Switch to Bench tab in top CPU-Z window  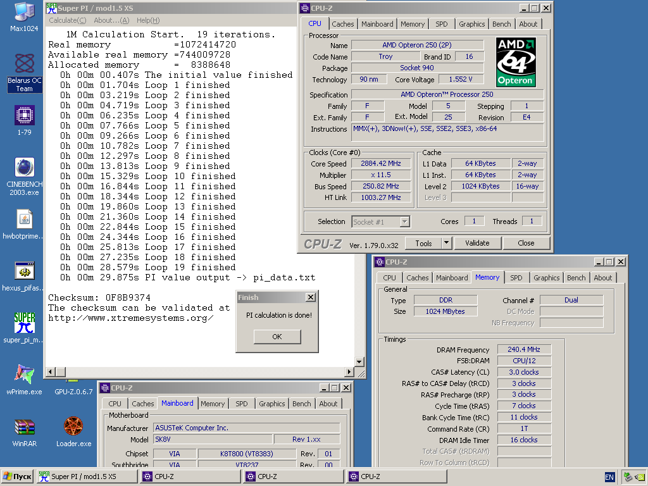click(x=501, y=24)
